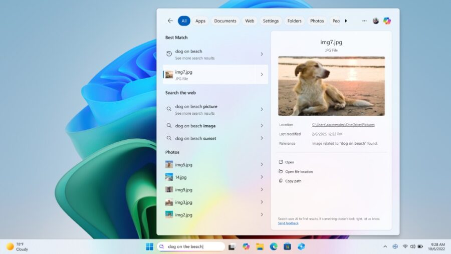451x254 pixels.
Task: Go back with the arrow icon
Action: click(x=170, y=21)
